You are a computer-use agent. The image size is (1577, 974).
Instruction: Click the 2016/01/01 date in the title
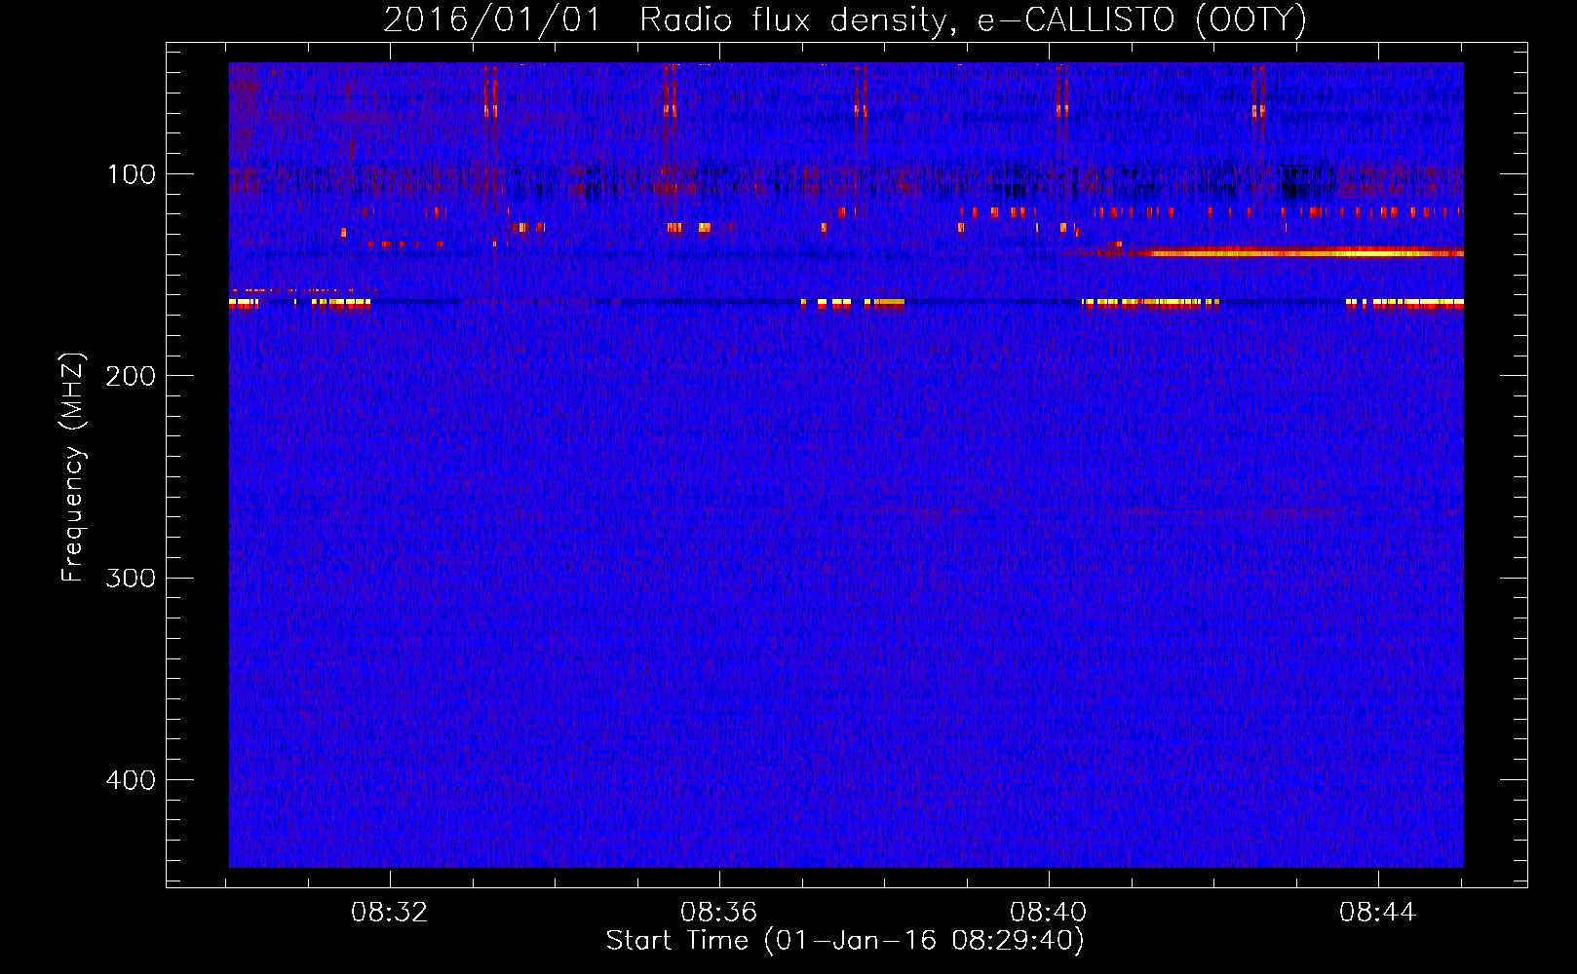click(492, 19)
